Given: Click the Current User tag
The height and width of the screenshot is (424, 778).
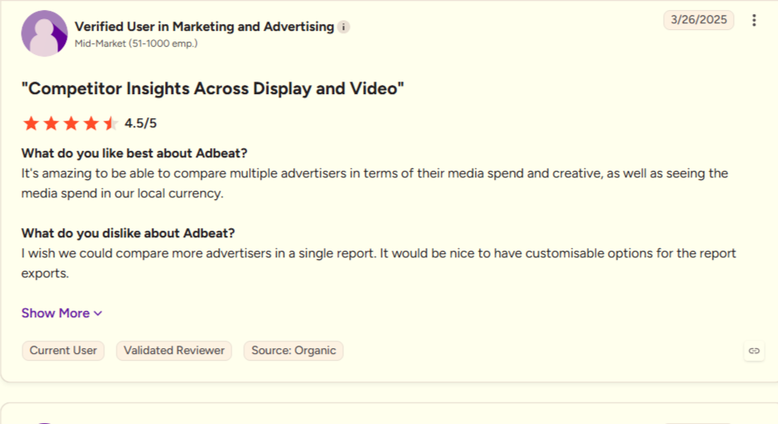Looking at the screenshot, I should click(63, 351).
